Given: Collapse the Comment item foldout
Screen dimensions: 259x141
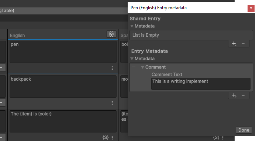Looking at the screenshot, I should (x=142, y=67).
